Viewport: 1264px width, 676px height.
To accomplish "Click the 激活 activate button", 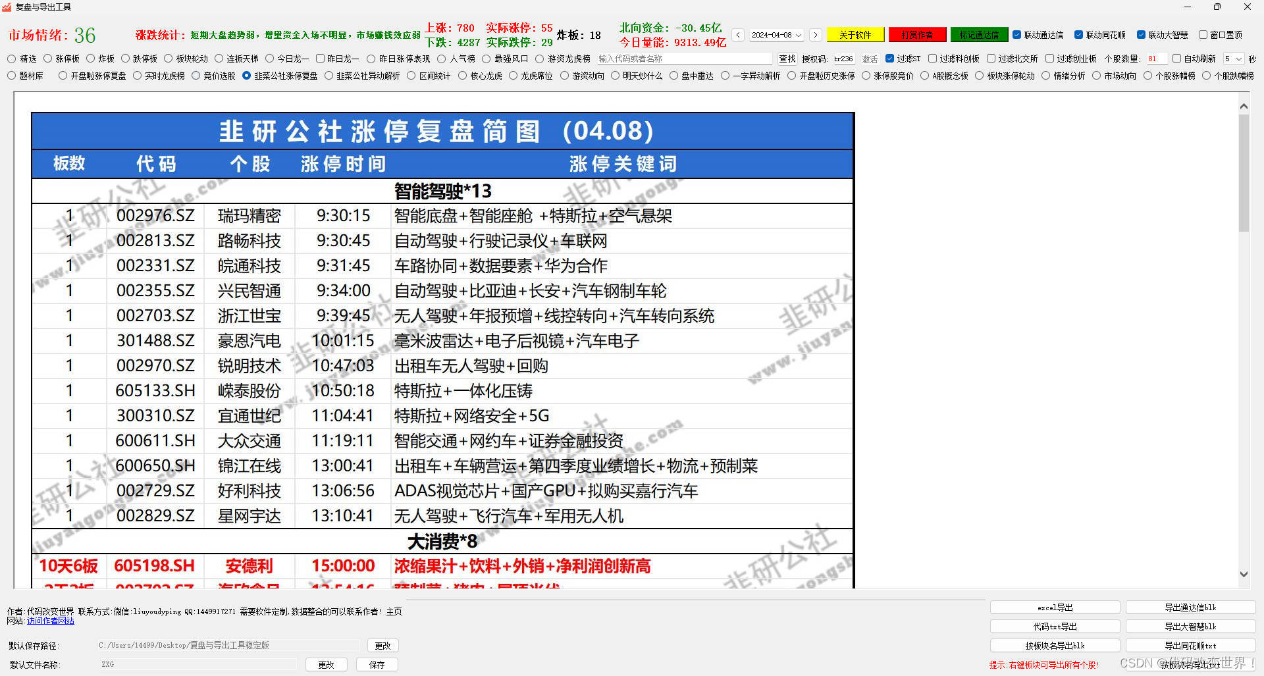I will point(870,59).
